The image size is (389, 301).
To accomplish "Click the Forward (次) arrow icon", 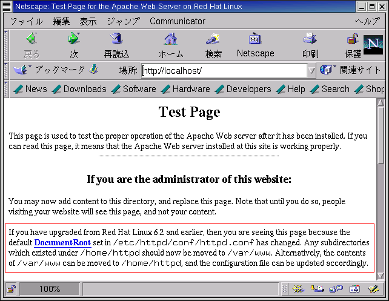I will tap(74, 39).
